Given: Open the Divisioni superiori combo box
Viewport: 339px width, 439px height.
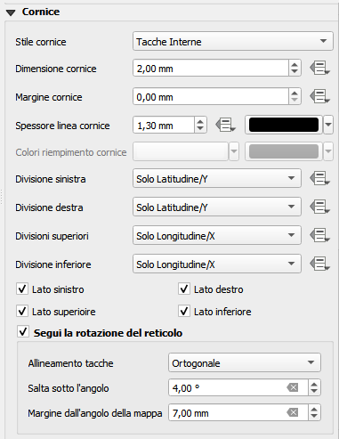Looking at the screenshot, I should coord(217,236).
